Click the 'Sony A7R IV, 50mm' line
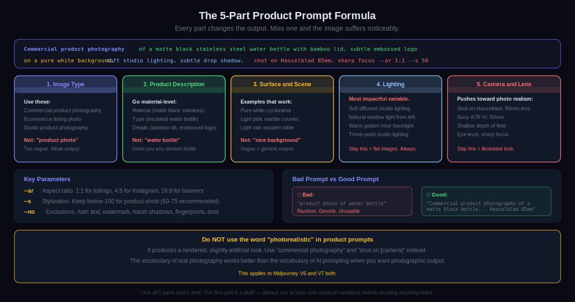The width and height of the screenshot is (575, 302). [x=481, y=117]
